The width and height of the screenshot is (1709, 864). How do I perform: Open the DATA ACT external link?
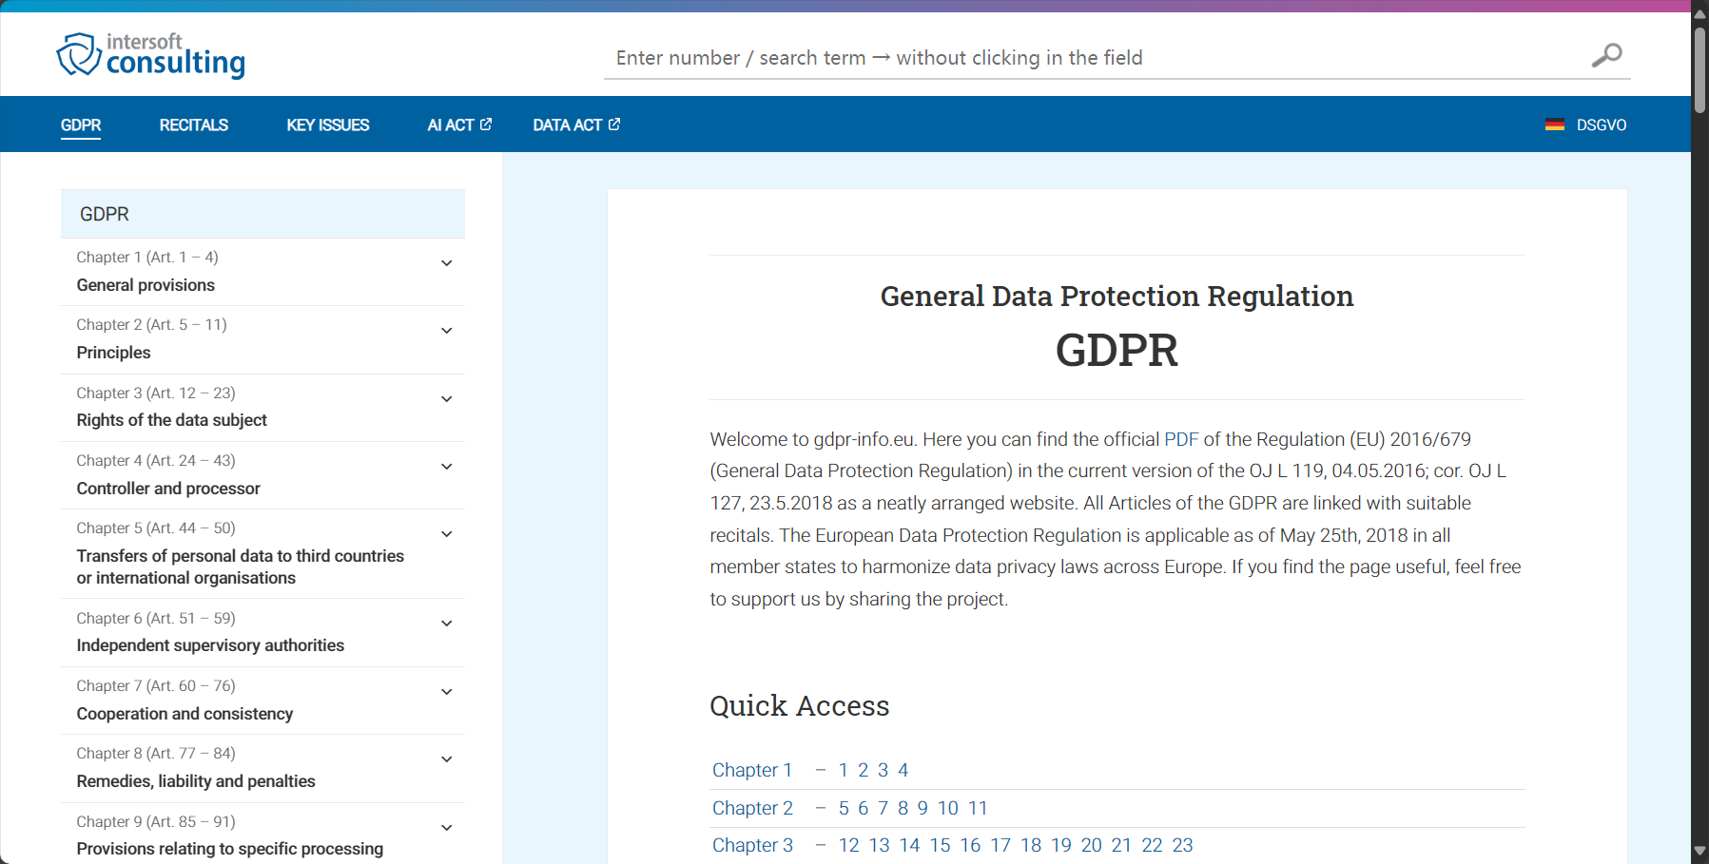click(x=576, y=125)
